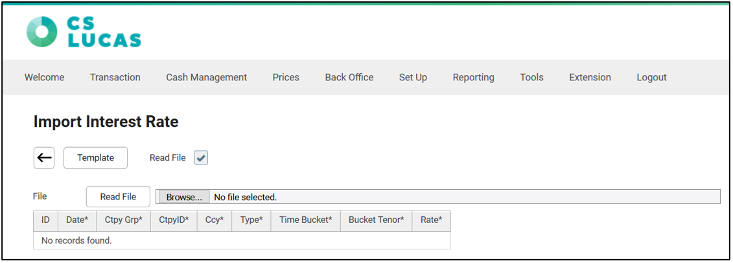Click Logout in the navigation bar
This screenshot has height=263, width=733.
click(x=651, y=77)
